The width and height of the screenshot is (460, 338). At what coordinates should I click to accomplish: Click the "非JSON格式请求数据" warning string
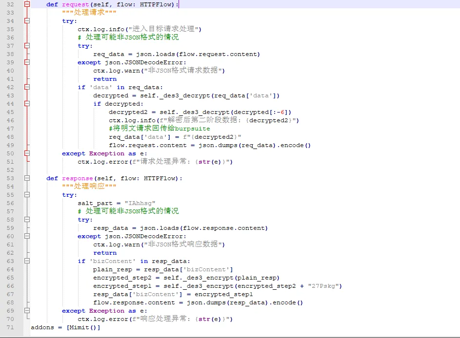tap(182, 71)
